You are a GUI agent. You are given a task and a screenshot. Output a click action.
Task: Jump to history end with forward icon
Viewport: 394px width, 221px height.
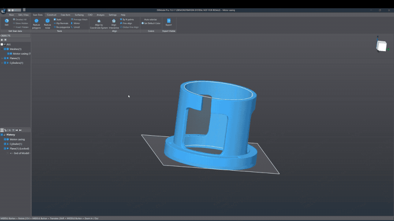click(20, 130)
